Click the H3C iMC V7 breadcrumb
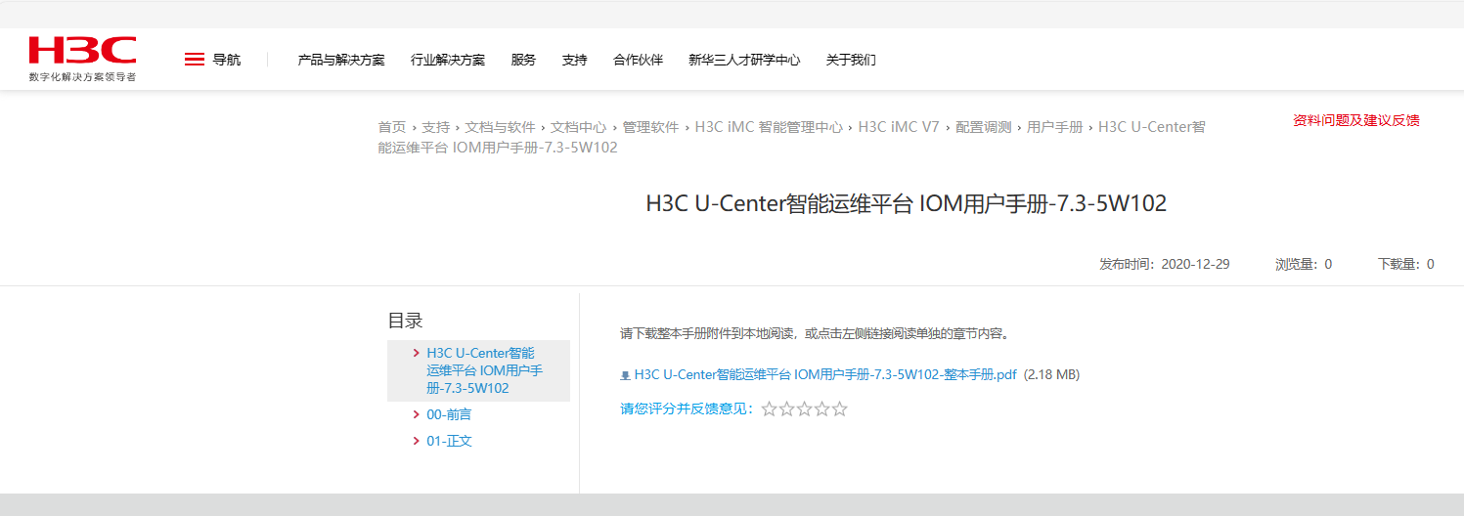This screenshot has width=1464, height=516. [x=899, y=127]
